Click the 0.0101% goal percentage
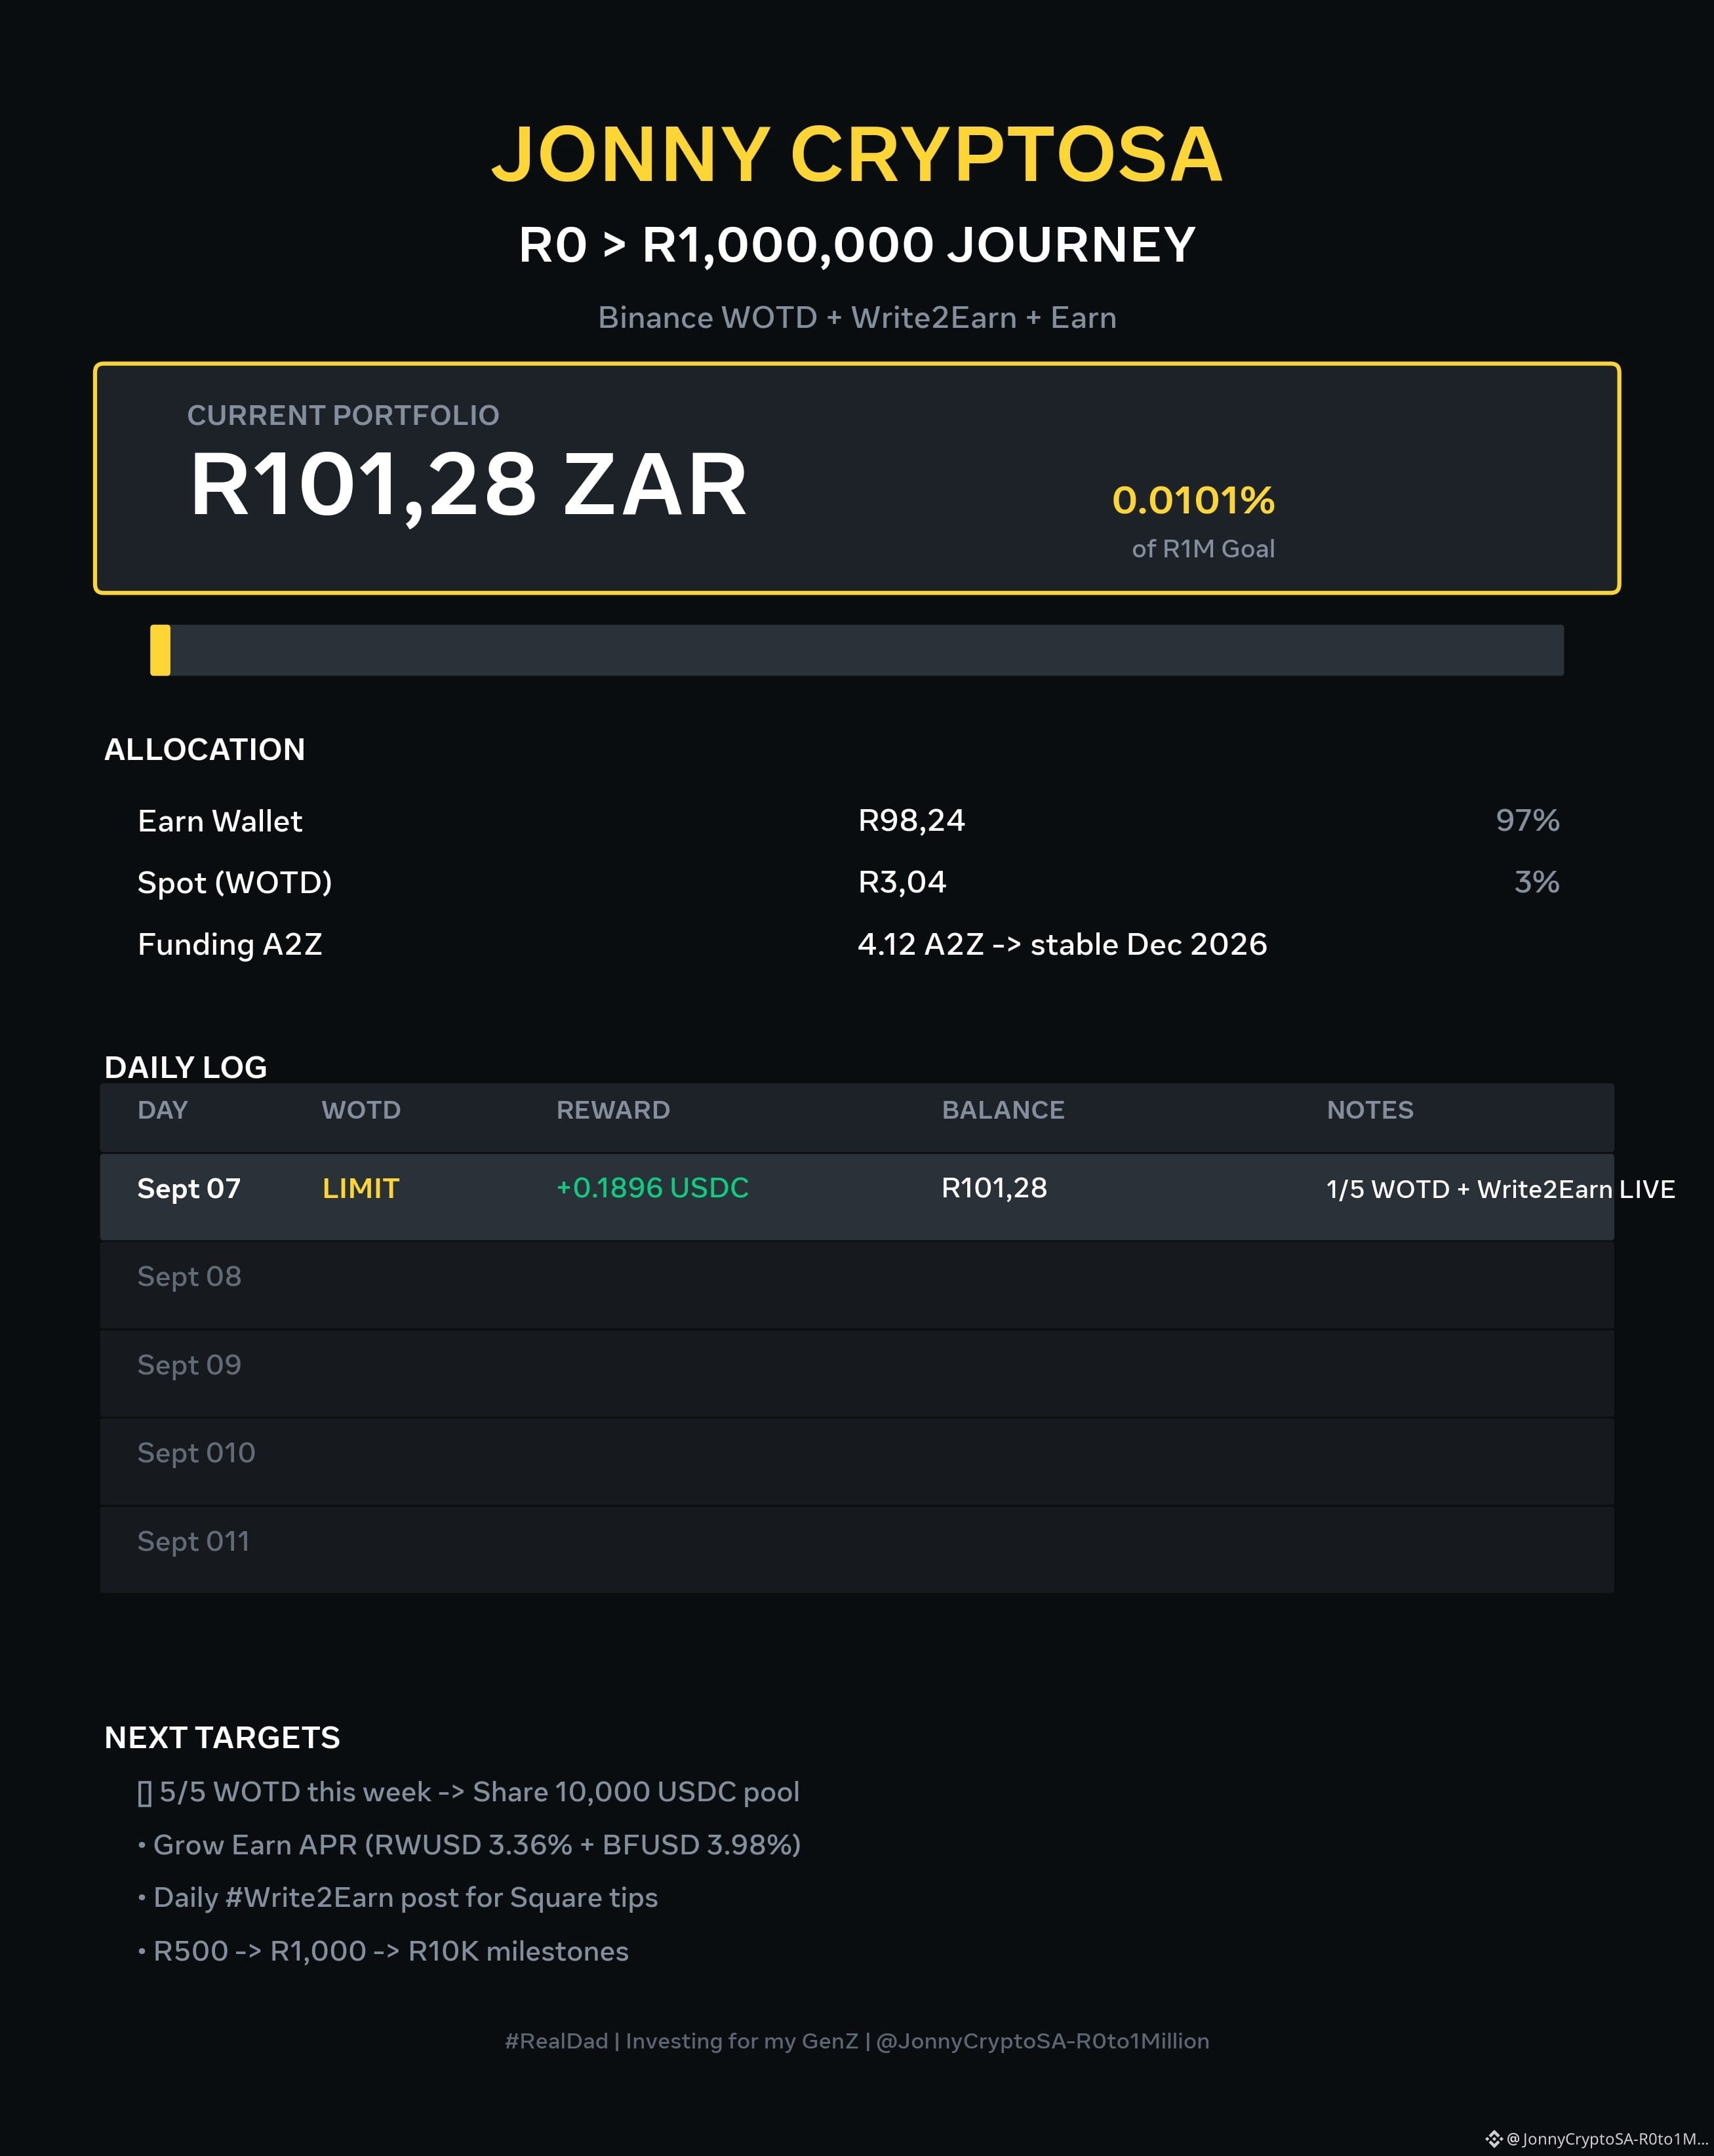Viewport: 1714px width, 2156px height. pyautogui.click(x=1193, y=500)
